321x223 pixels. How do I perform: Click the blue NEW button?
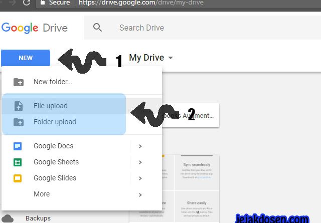(x=26, y=58)
